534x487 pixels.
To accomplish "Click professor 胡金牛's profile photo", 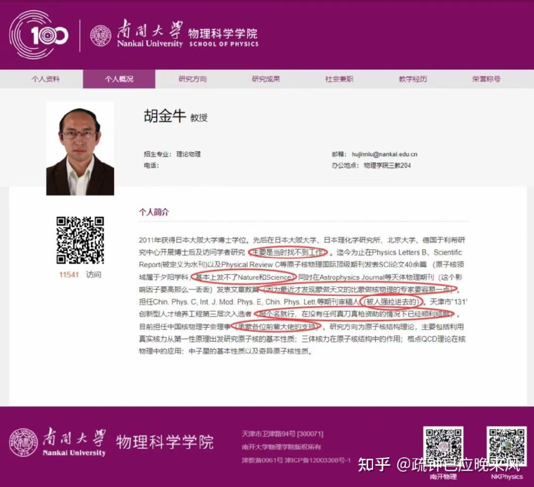I will click(x=80, y=148).
